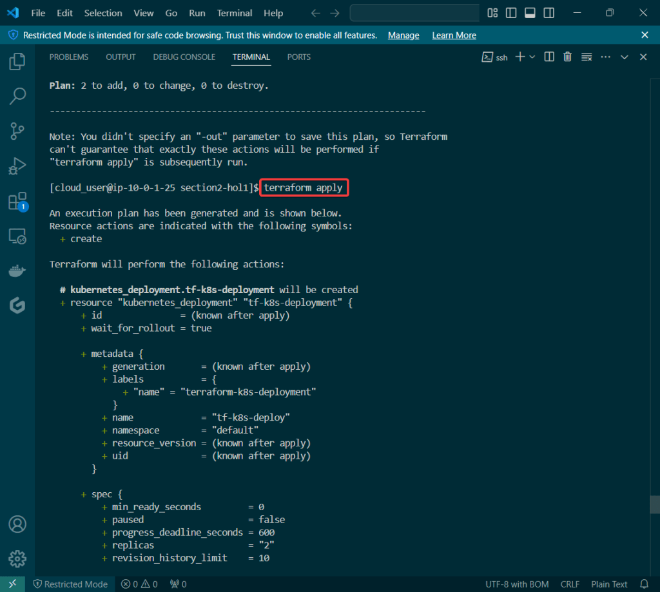
Task: Kill terminal using trash icon
Action: click(x=567, y=57)
